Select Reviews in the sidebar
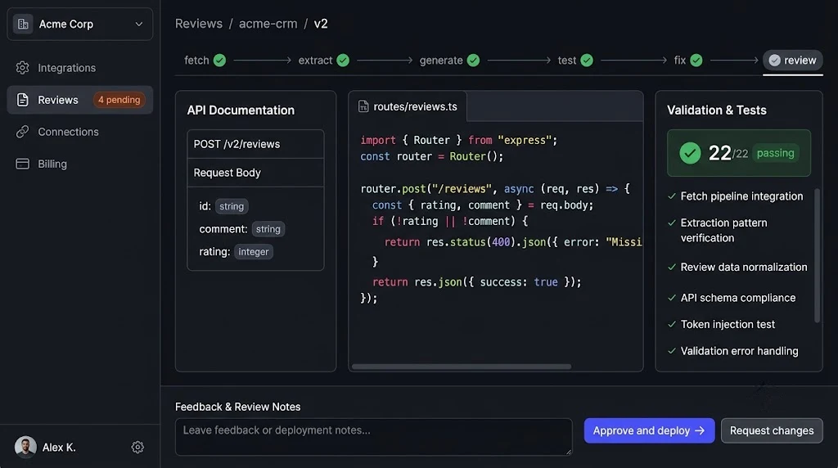Image resolution: width=838 pixels, height=468 pixels. coord(79,100)
